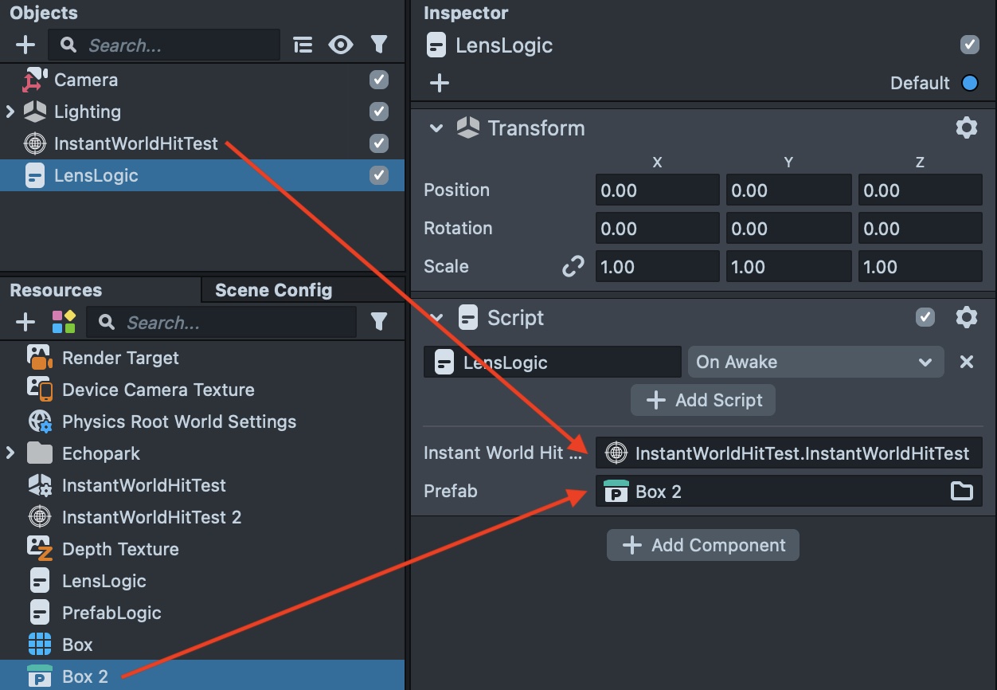Select the Box 2 prefab resource icon
This screenshot has height=690, width=997.
(39, 676)
